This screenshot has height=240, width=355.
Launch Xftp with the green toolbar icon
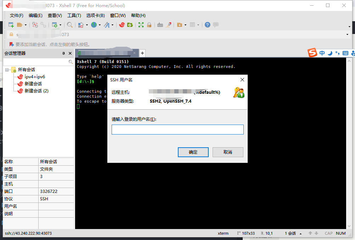(x=130, y=25)
